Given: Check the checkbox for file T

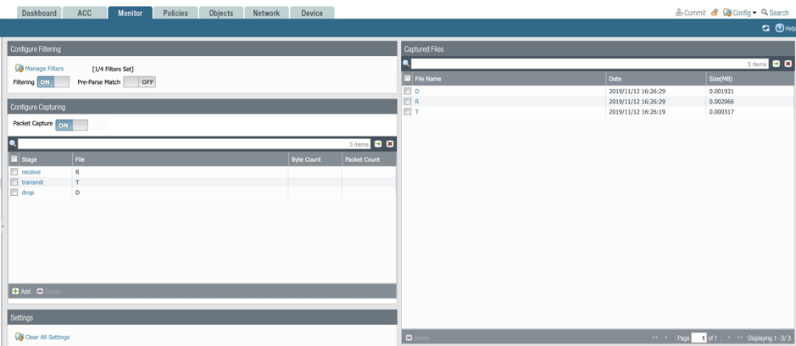Looking at the screenshot, I should pyautogui.click(x=407, y=112).
